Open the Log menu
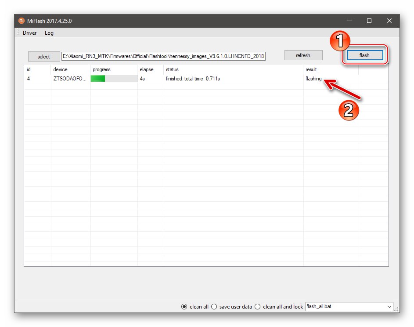Screen dimensions: 414x327 click(x=49, y=33)
